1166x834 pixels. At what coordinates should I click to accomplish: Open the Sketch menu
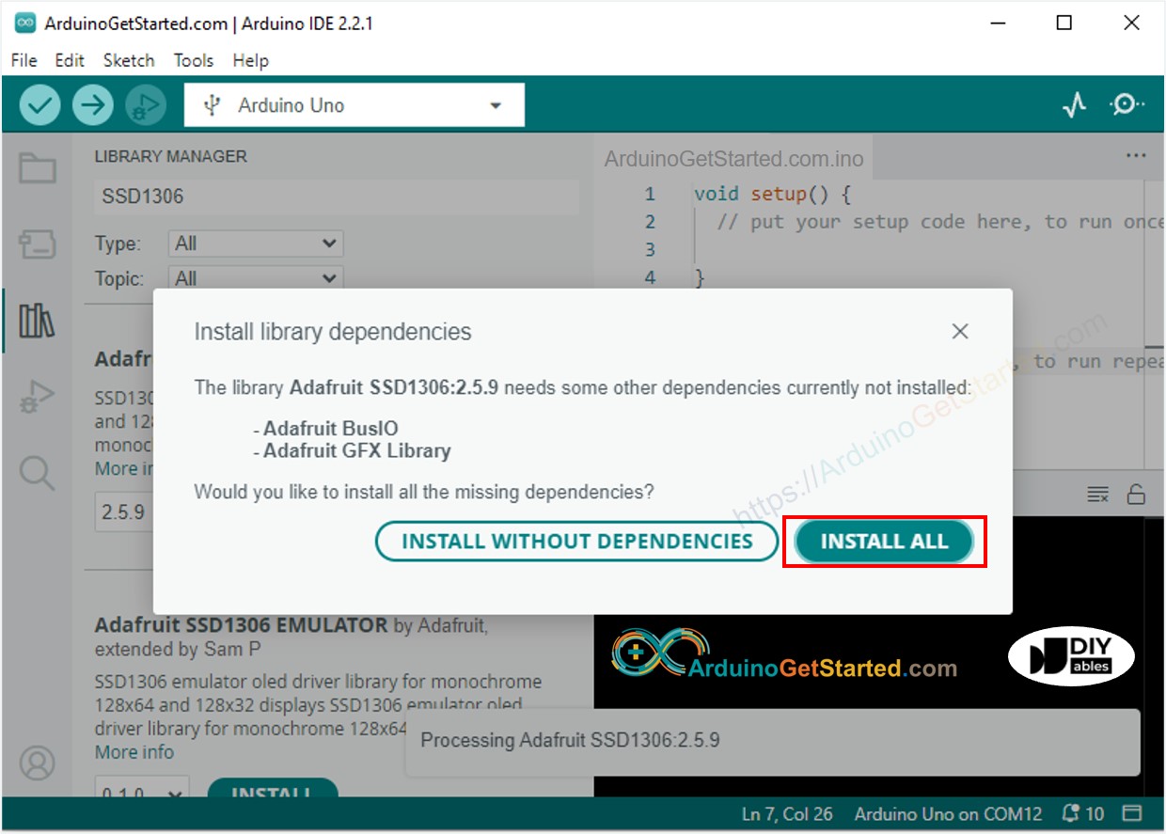coord(129,60)
